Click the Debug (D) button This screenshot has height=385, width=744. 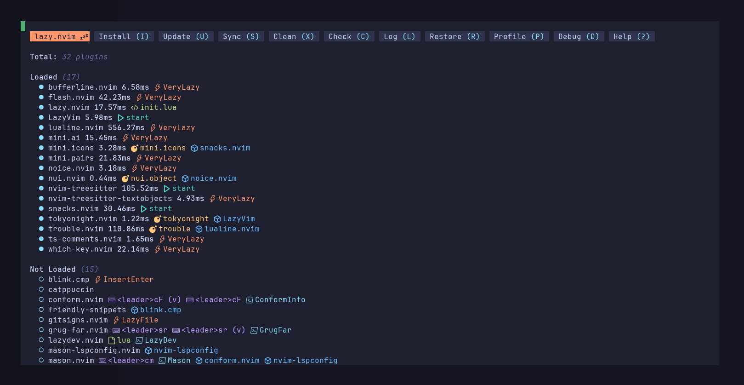pyautogui.click(x=579, y=36)
